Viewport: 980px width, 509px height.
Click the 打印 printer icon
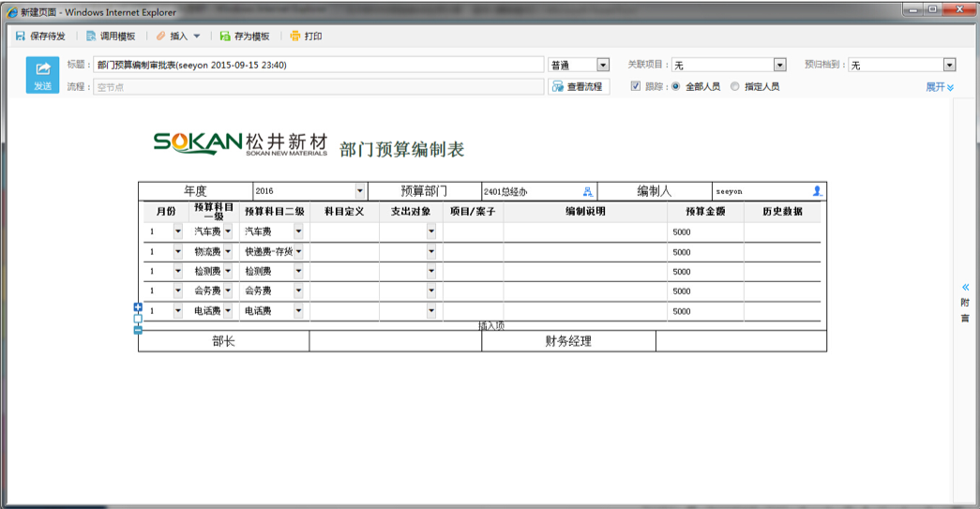click(x=295, y=37)
